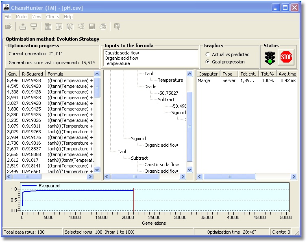This screenshot has height=243, width=307.
Task: Click the open book toolbar icon
Action: pos(70,26)
